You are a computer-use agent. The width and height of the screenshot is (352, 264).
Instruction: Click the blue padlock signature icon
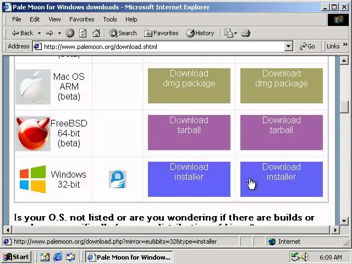[x=118, y=179]
